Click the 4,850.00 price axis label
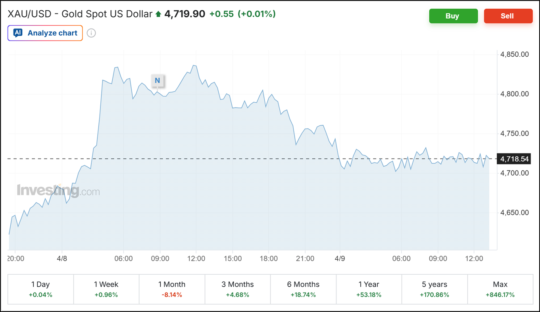Viewport: 540px width, 312px height. tap(515, 54)
